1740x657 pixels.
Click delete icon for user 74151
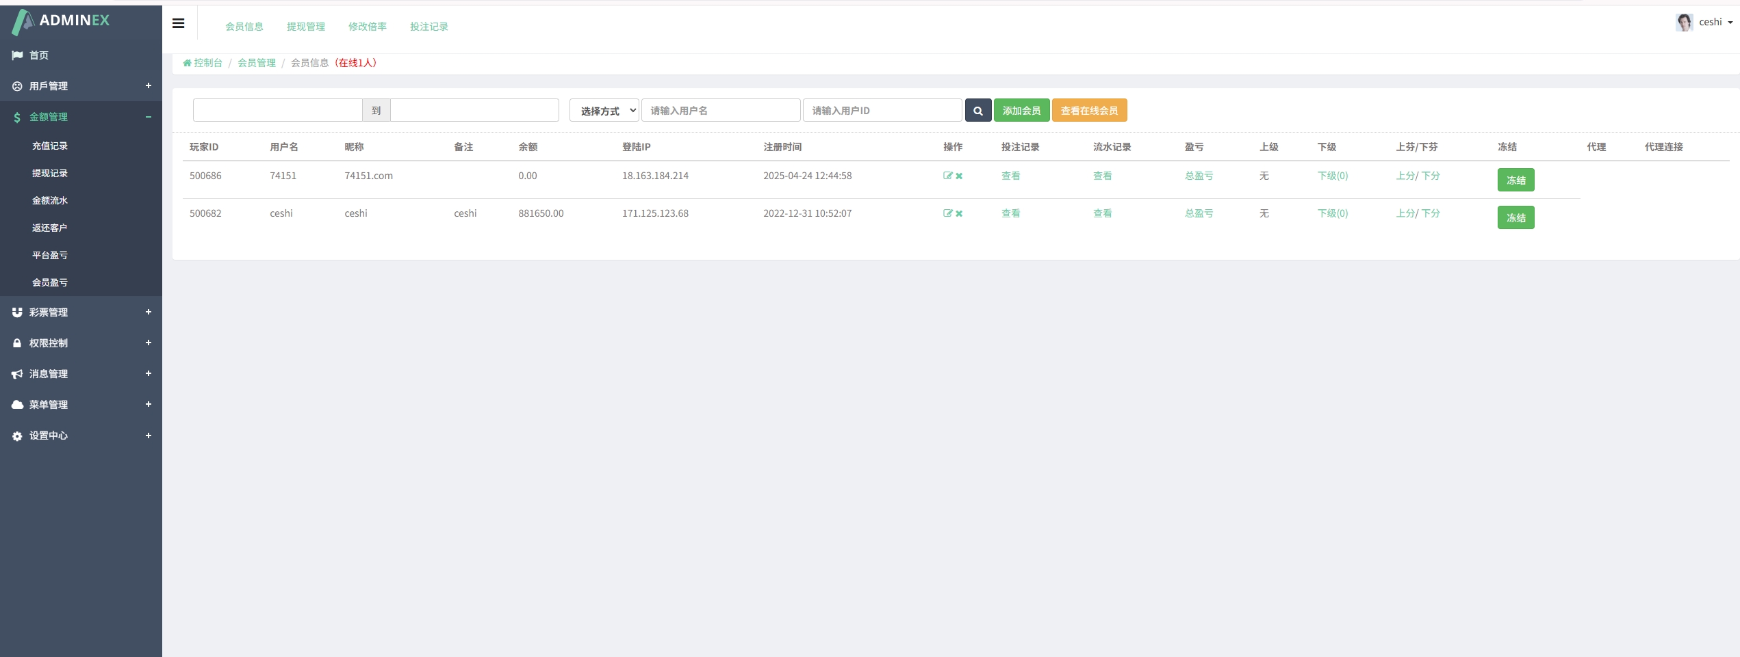pos(959,176)
